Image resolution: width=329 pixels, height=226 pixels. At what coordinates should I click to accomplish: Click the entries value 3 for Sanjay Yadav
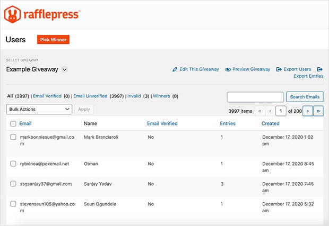point(222,184)
